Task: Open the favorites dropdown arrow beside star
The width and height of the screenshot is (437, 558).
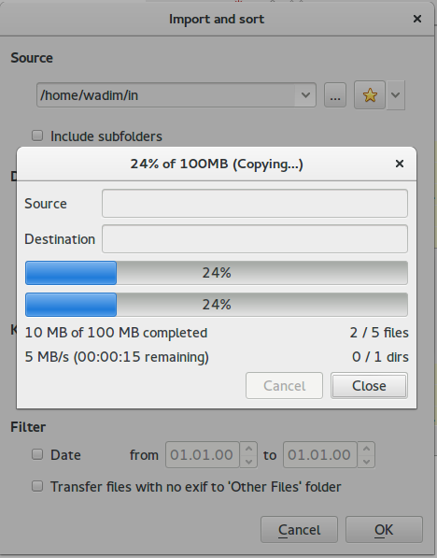Action: click(395, 95)
